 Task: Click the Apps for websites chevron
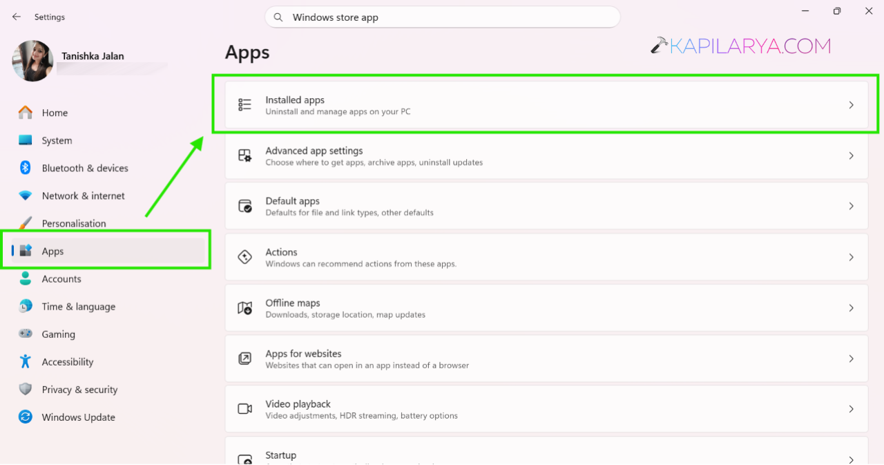pos(851,358)
